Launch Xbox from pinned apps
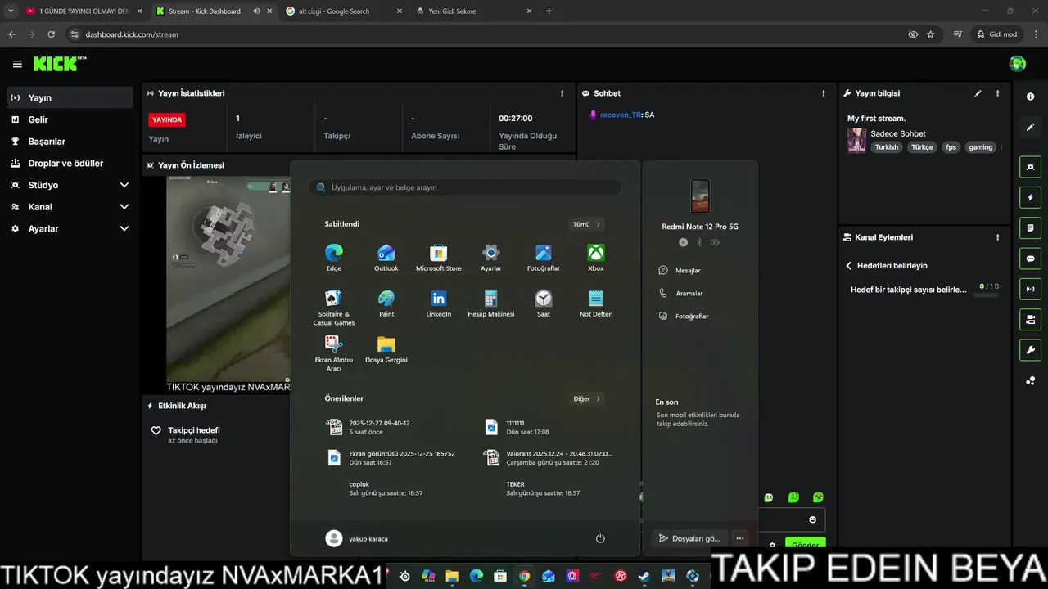The width and height of the screenshot is (1048, 589). [596, 258]
